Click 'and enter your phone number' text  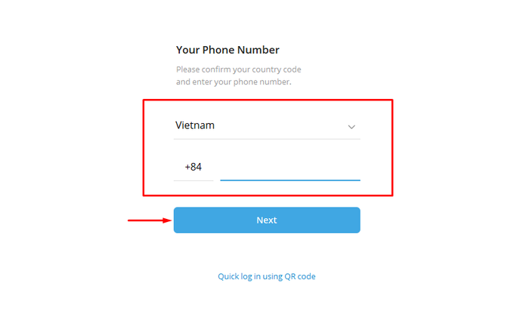click(x=234, y=82)
